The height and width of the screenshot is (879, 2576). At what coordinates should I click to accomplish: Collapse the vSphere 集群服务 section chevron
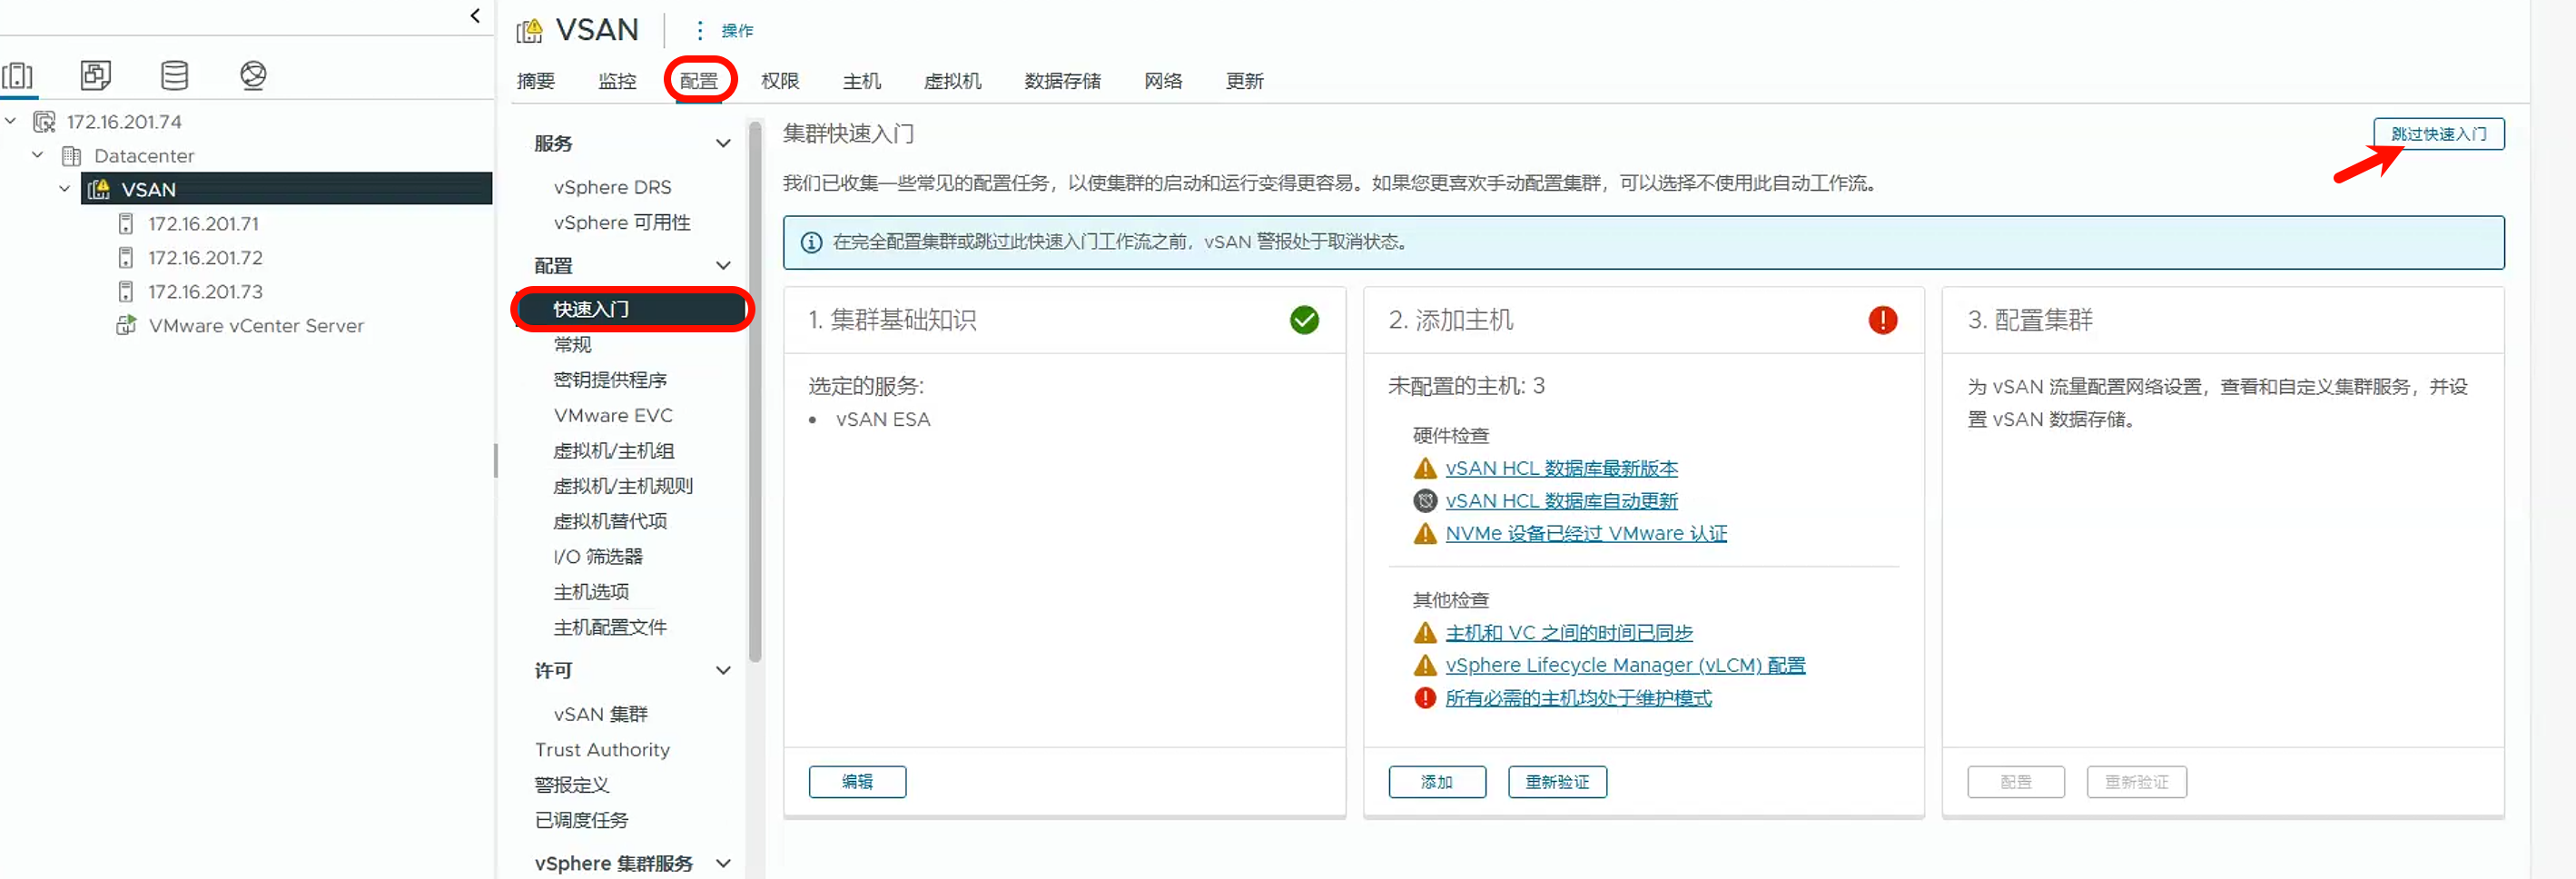pyautogui.click(x=723, y=864)
